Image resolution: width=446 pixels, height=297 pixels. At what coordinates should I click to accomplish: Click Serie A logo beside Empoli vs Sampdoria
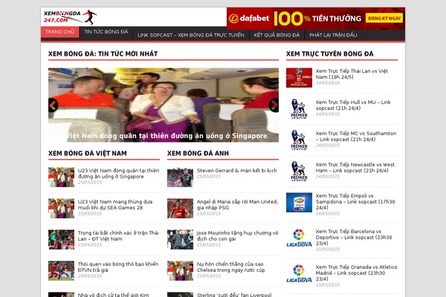point(299,203)
